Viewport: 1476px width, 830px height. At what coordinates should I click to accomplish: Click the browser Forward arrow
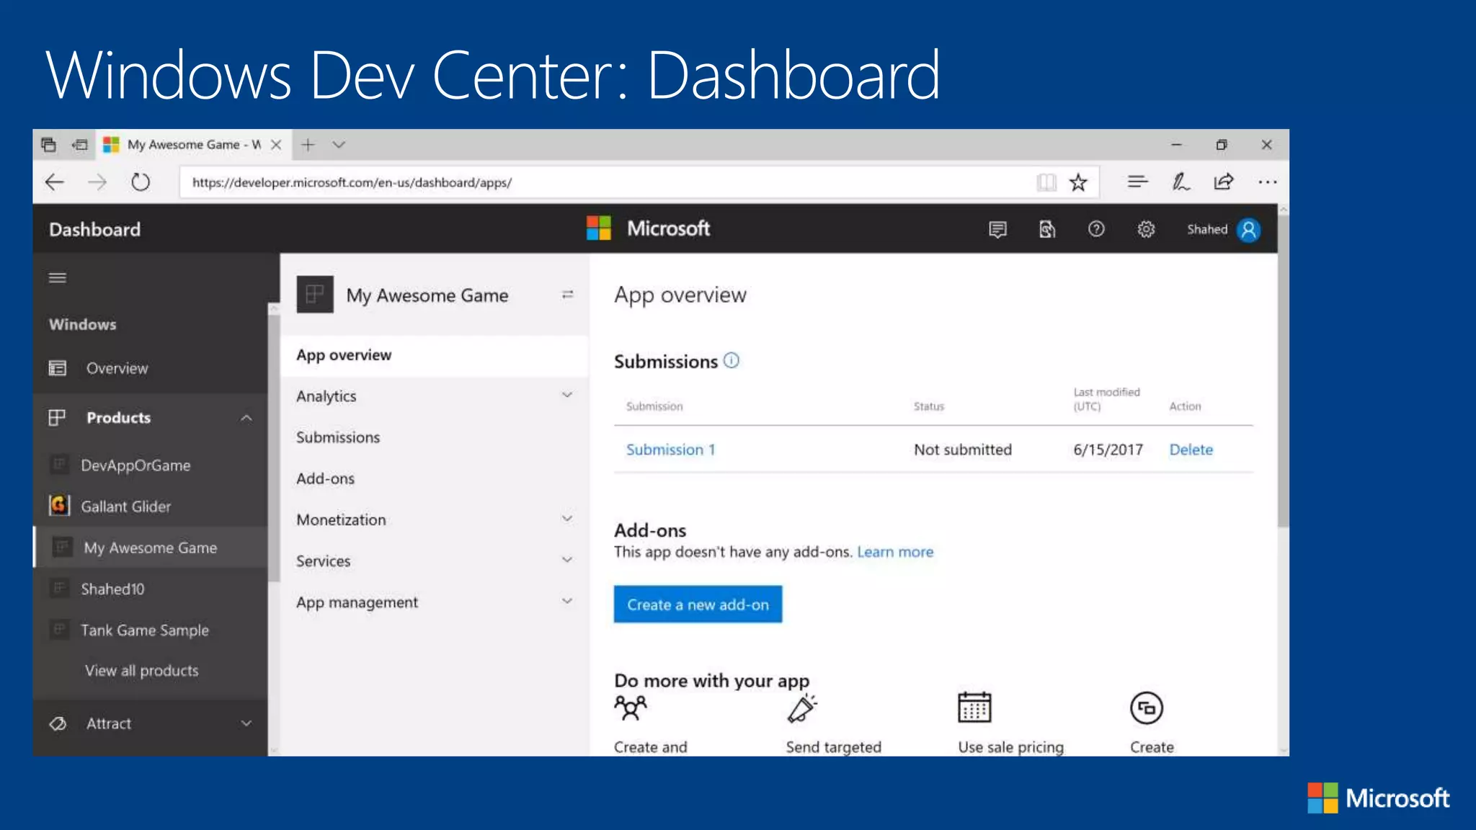point(97,182)
